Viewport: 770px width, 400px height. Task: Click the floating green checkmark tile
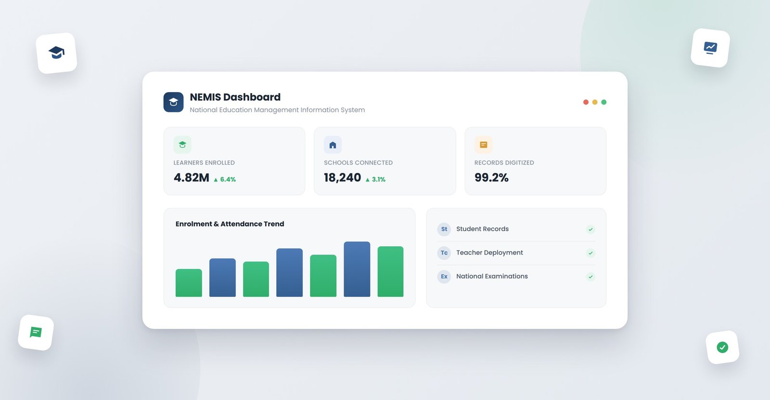(722, 347)
